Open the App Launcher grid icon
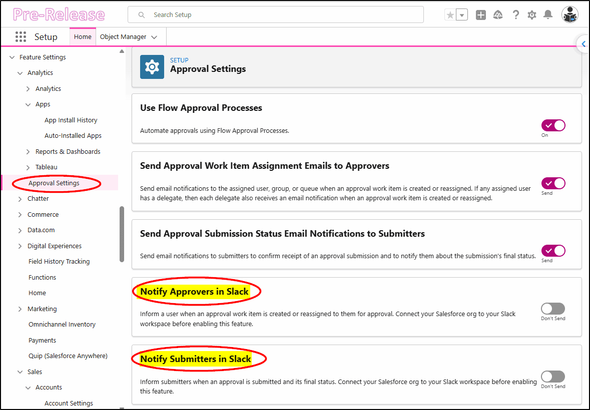 point(21,37)
